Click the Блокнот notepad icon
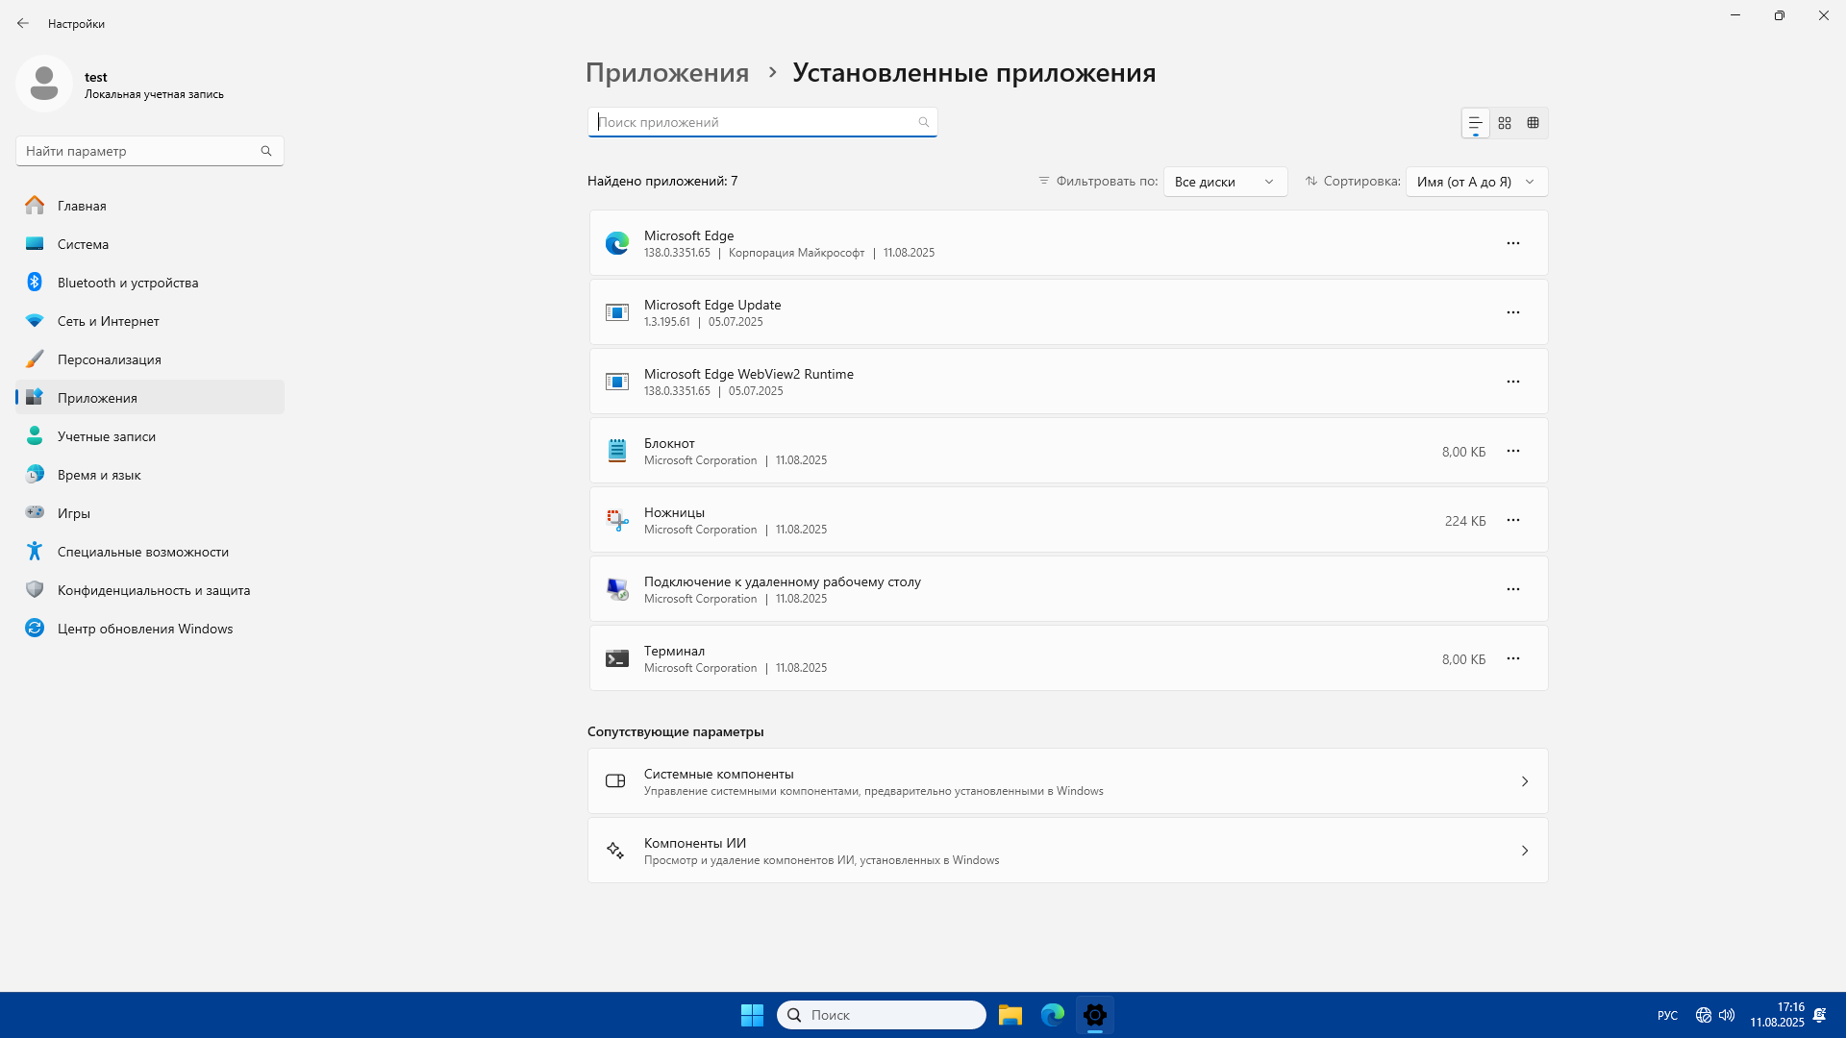Screen dimensions: 1846x1038 pyautogui.click(x=617, y=451)
